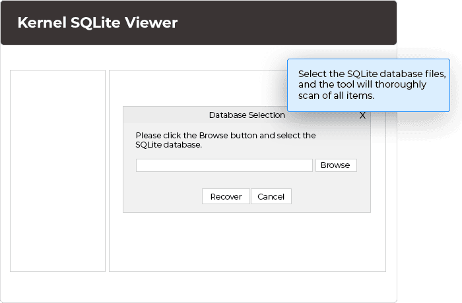This screenshot has width=462, height=303.
Task: Click the dark header bar beside the title
Action: click(x=286, y=22)
